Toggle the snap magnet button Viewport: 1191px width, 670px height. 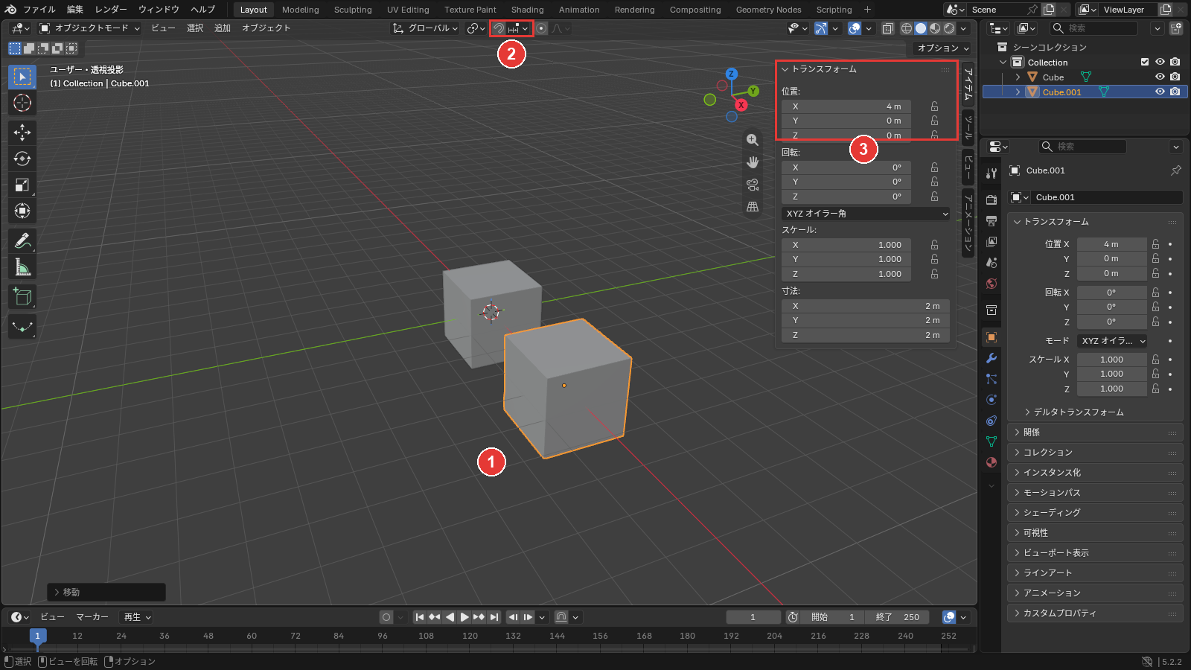point(499,28)
